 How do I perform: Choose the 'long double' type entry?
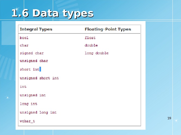click(x=97, y=53)
